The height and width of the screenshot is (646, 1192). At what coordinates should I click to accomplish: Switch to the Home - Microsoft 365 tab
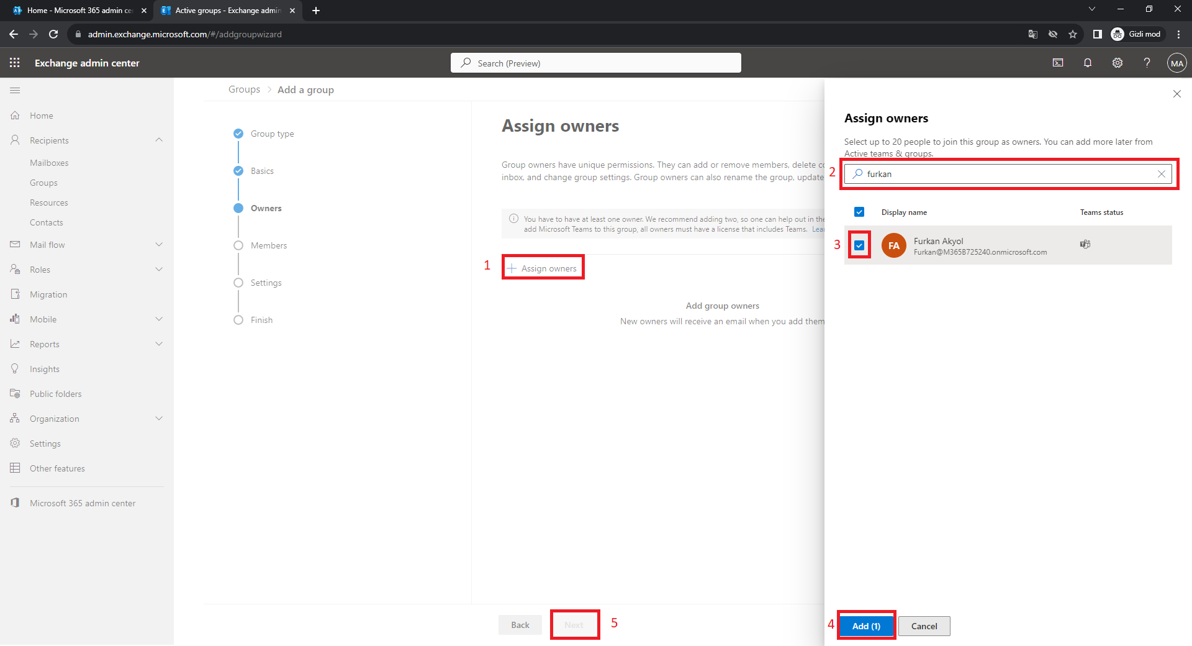(x=79, y=11)
